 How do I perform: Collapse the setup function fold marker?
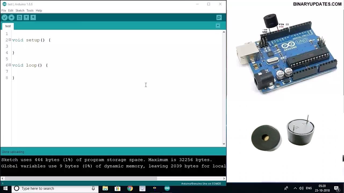10,40
